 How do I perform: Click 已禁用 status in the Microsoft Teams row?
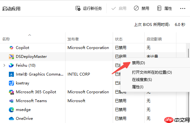click(121, 101)
